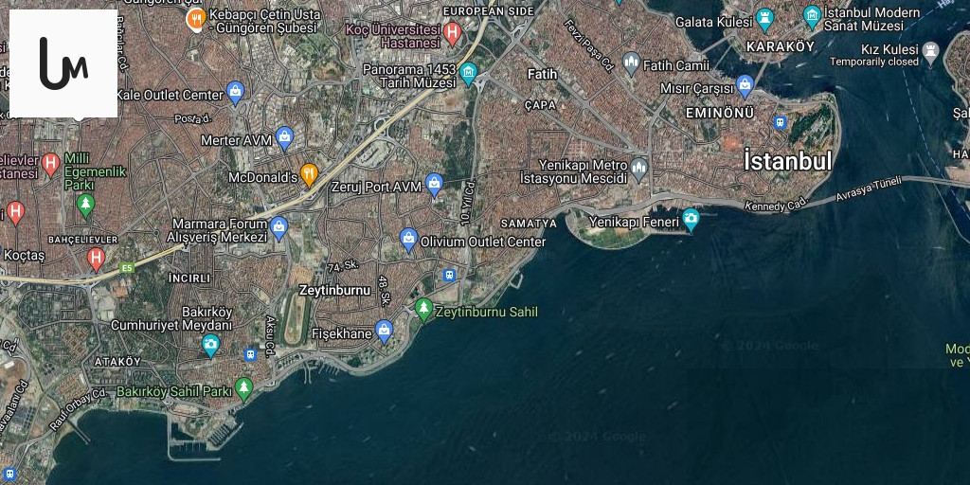This screenshot has width=970, height=485.
Task: Open the Kız Kulesi tower pin
Action: point(930,54)
